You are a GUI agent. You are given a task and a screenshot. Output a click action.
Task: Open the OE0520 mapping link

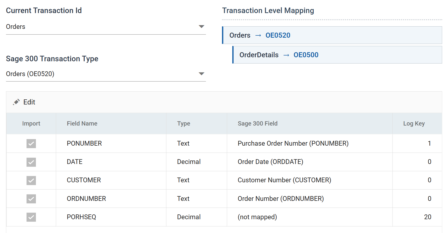click(x=278, y=35)
